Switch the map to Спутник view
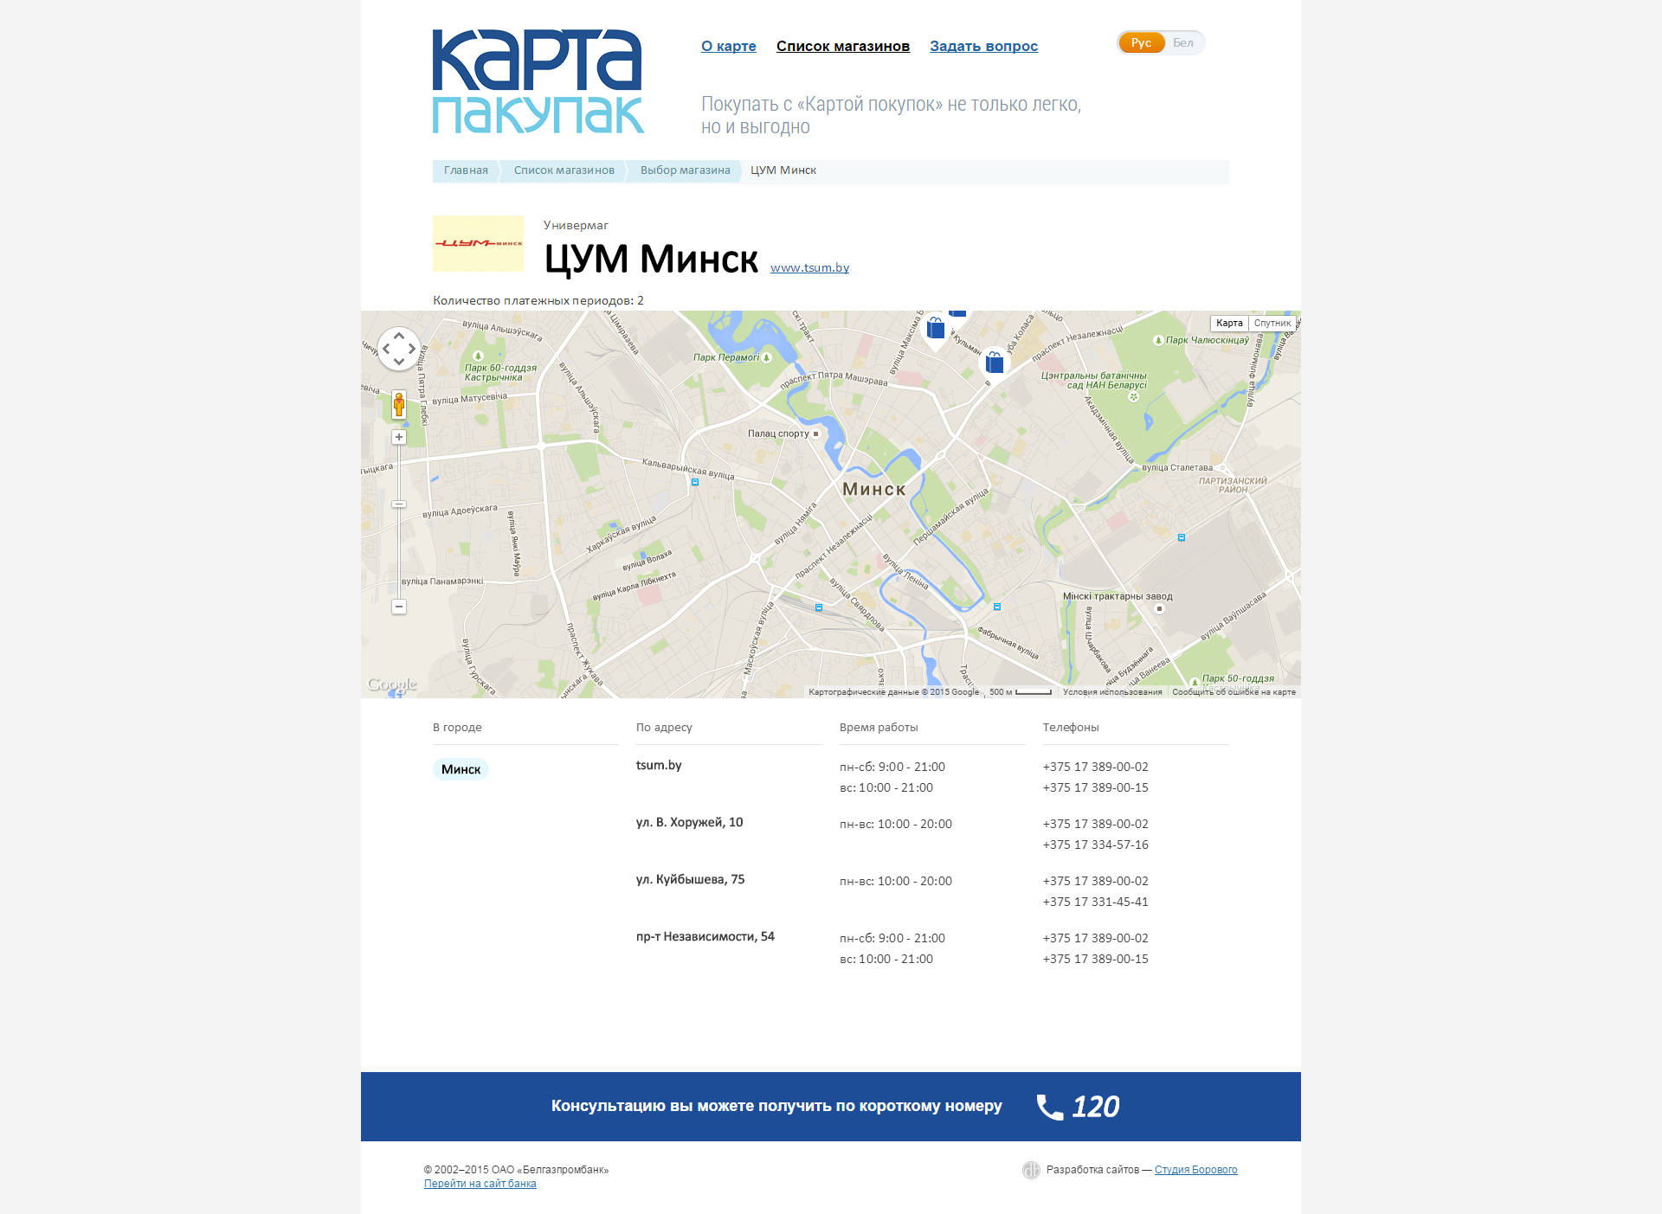Image resolution: width=1662 pixels, height=1214 pixels. click(x=1272, y=323)
